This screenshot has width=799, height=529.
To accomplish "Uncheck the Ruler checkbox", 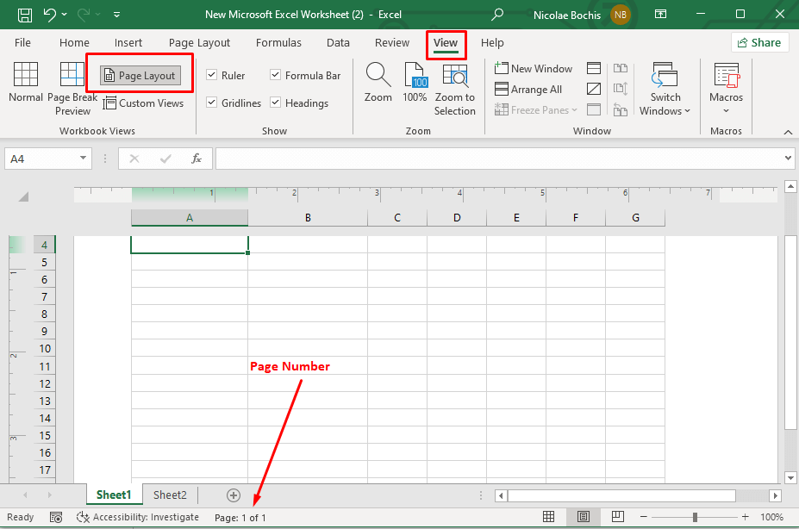I will pyautogui.click(x=212, y=76).
